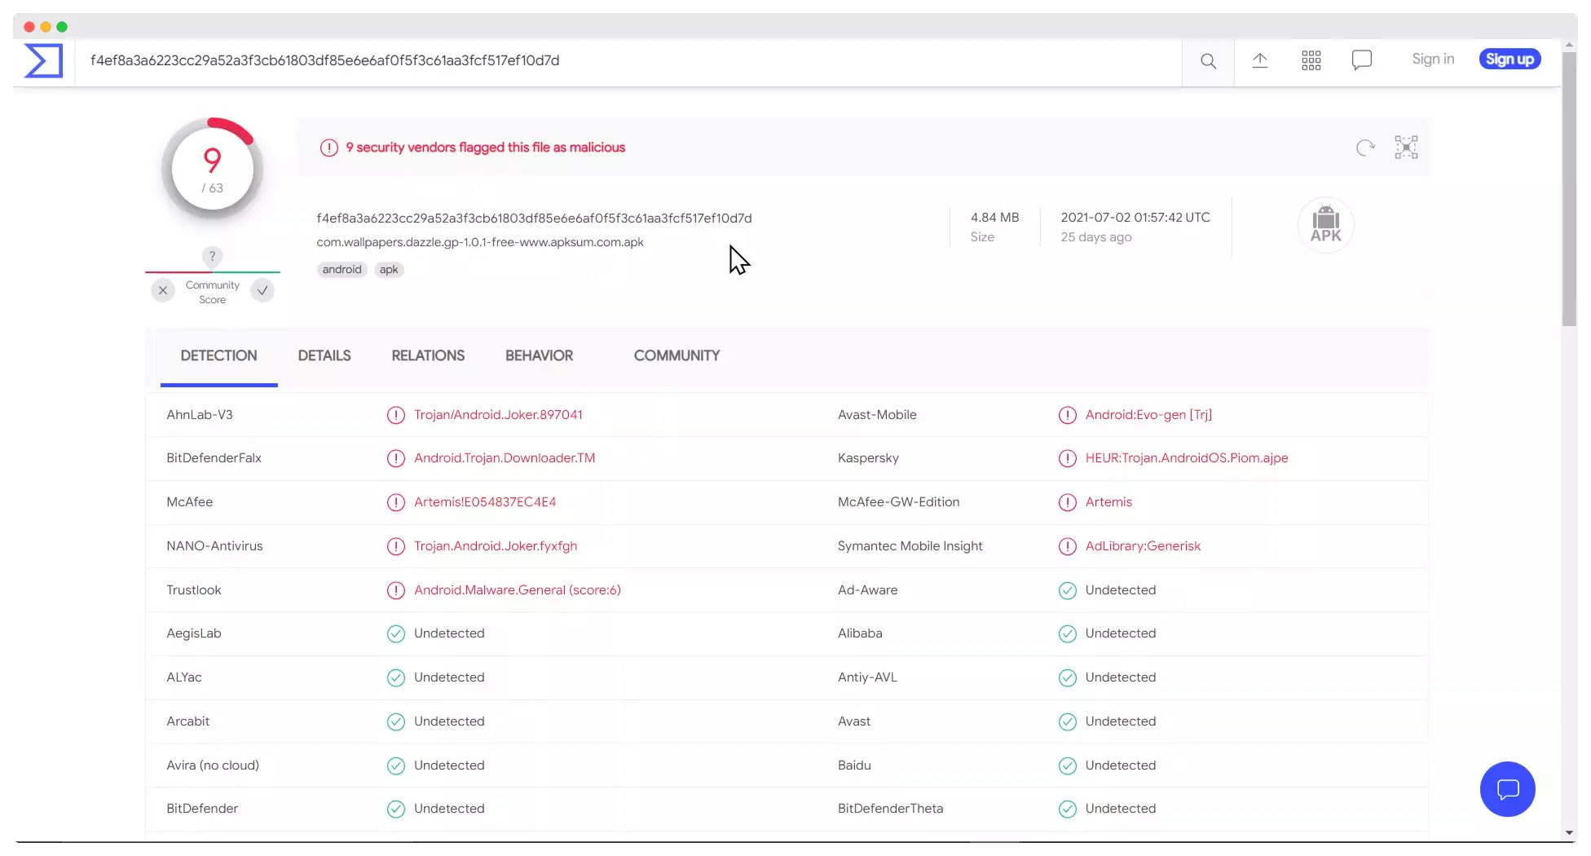The height and width of the screenshot is (856, 1591).
Task: Click the community score bar
Action: click(212, 271)
